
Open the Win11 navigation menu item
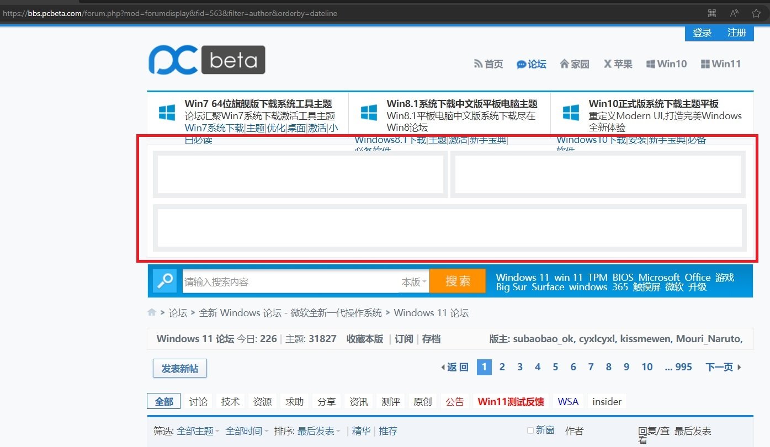point(720,64)
